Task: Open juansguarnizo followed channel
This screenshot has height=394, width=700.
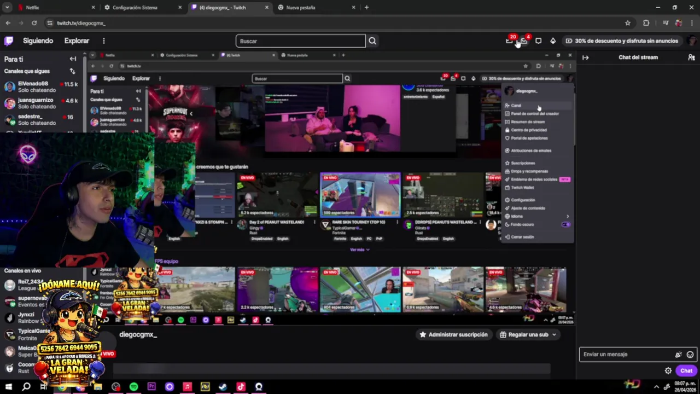Action: [41, 103]
